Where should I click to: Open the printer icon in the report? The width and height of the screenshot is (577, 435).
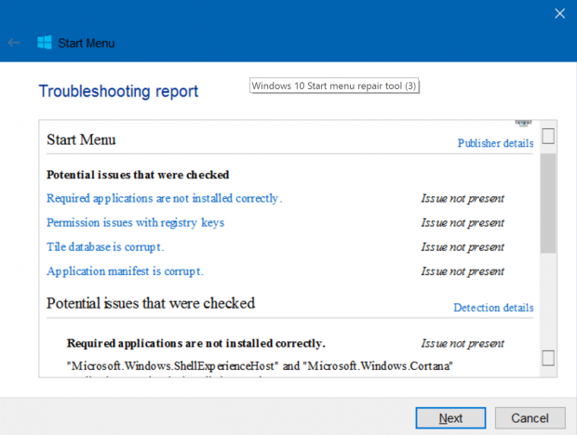(523, 123)
